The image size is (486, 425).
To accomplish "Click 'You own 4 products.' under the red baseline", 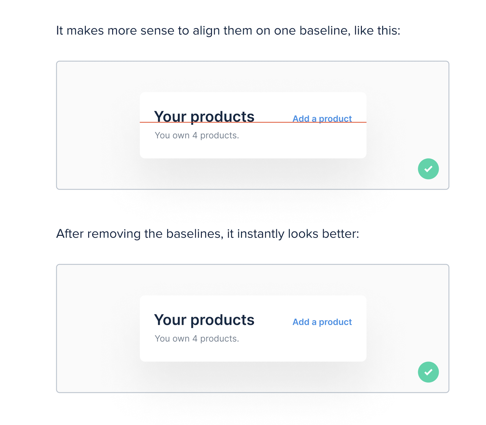I will click(197, 136).
